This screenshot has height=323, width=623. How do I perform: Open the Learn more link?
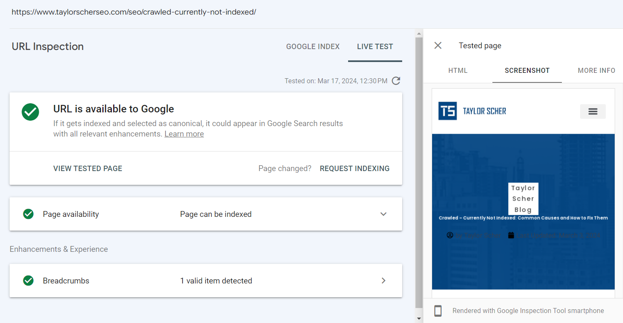[184, 134]
